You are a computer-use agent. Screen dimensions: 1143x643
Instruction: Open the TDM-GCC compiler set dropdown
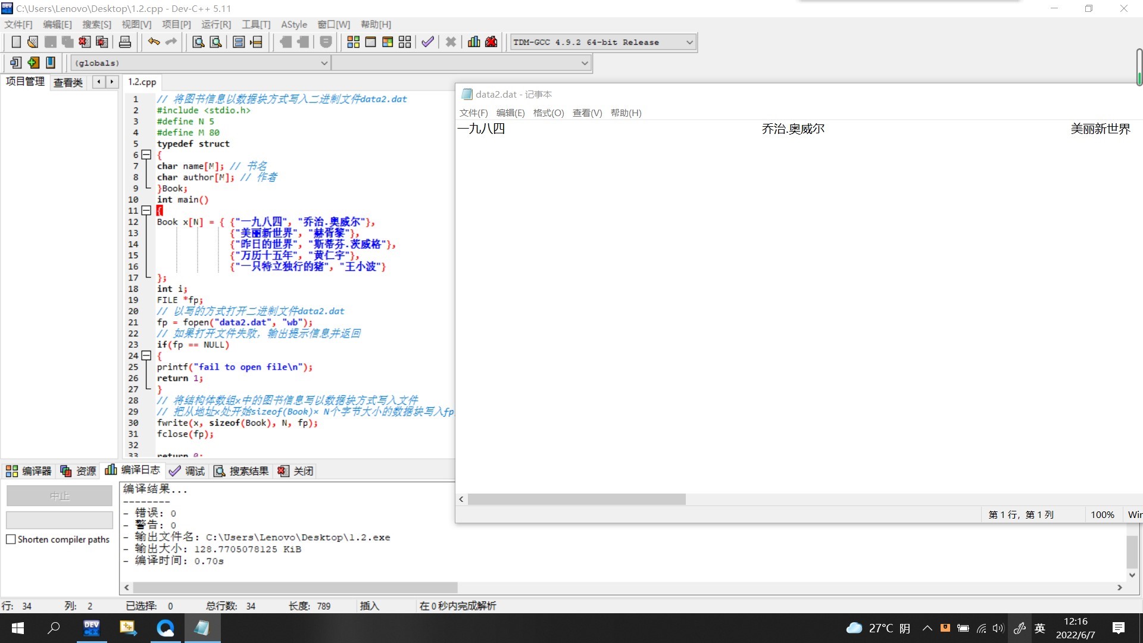pyautogui.click(x=689, y=42)
